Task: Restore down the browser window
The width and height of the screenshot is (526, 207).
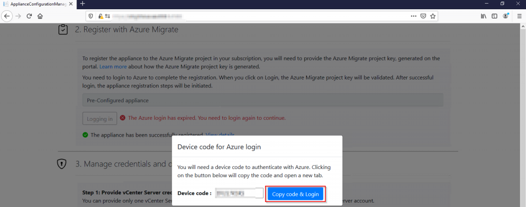Action: [x=502, y=4]
